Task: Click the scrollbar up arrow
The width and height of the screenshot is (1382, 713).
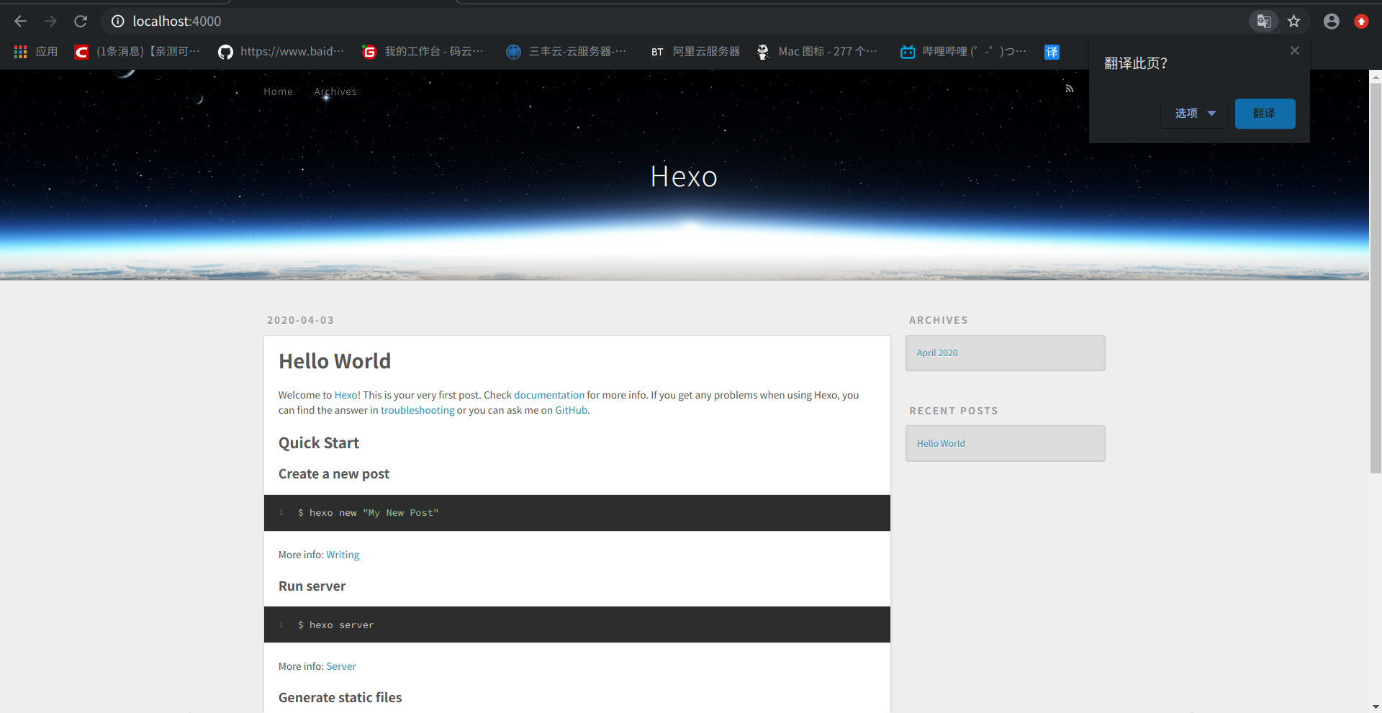Action: pos(1376,76)
